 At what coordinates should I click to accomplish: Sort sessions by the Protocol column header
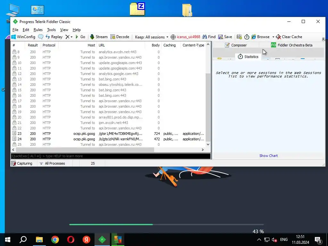[x=49, y=45]
